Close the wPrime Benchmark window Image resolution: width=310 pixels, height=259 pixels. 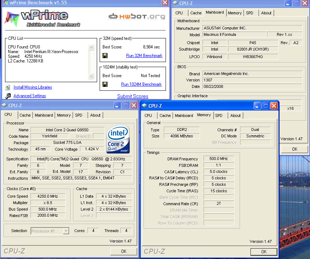tap(165, 3)
